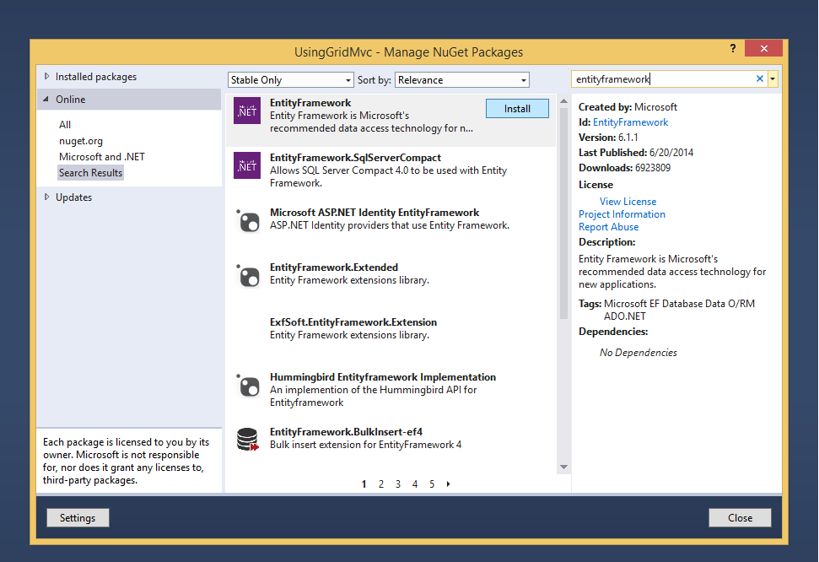
Task: Go to next results page arrow
Action: click(x=448, y=484)
